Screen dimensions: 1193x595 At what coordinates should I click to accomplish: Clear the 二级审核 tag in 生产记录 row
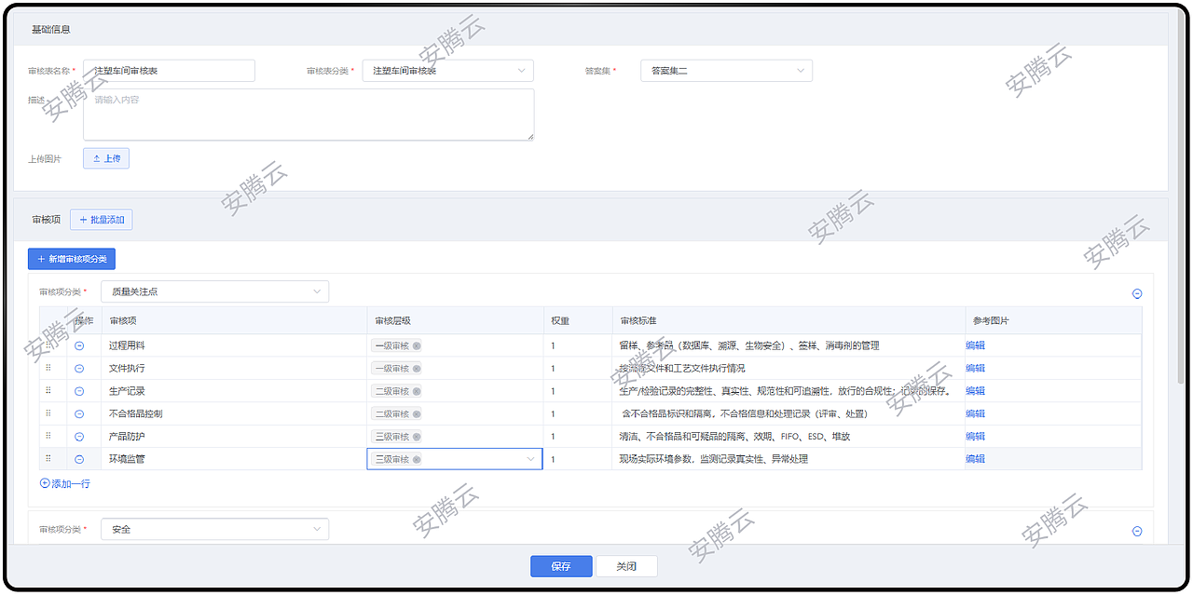tap(417, 391)
